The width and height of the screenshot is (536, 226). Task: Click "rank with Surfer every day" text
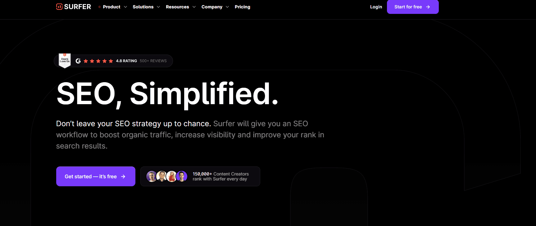pyautogui.click(x=220, y=179)
